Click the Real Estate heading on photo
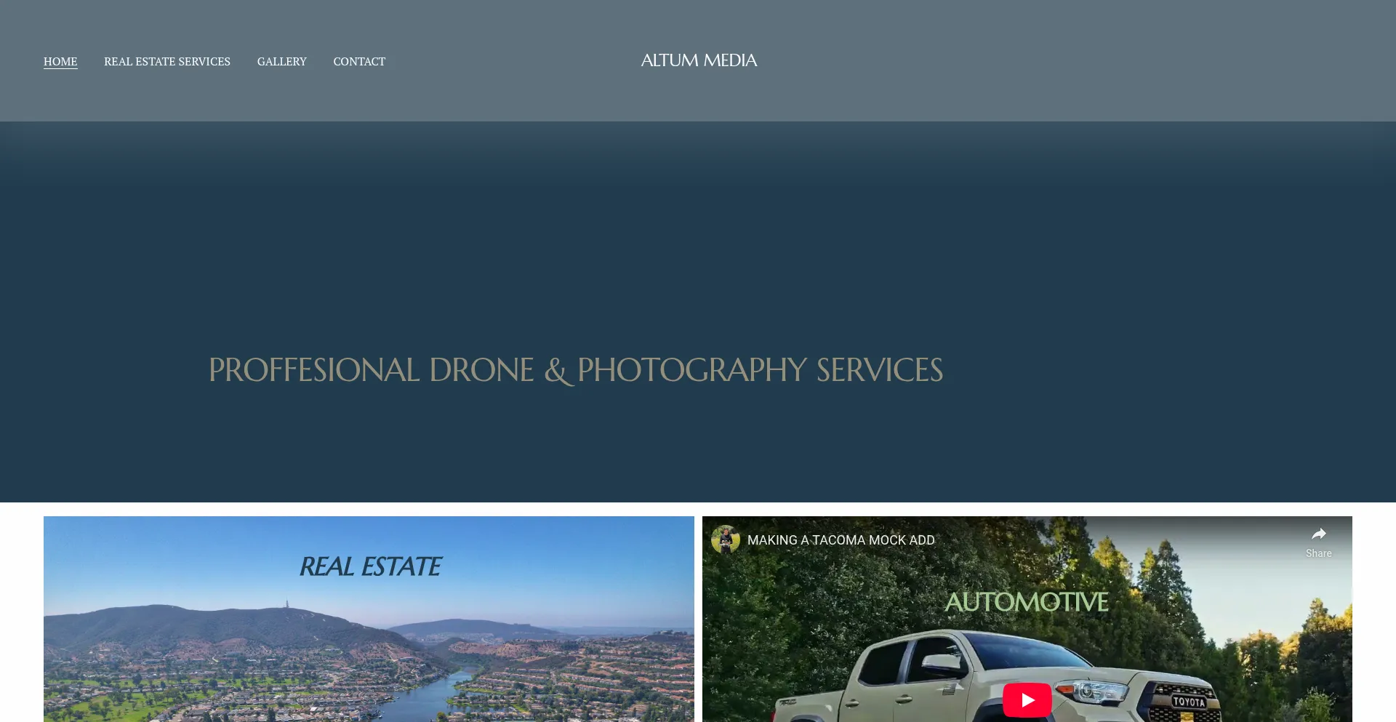Screen dimensions: 1396x722 (370, 566)
